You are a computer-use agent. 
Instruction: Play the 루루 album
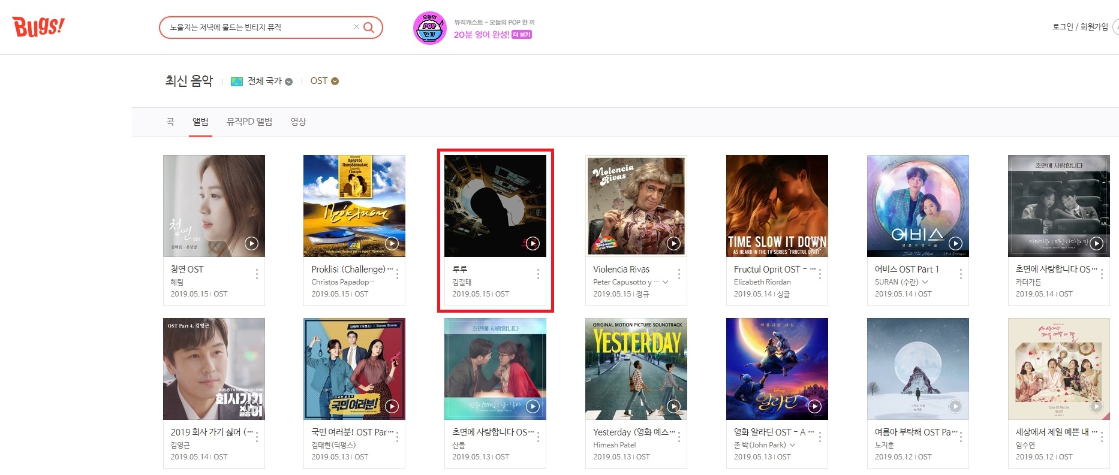(533, 243)
